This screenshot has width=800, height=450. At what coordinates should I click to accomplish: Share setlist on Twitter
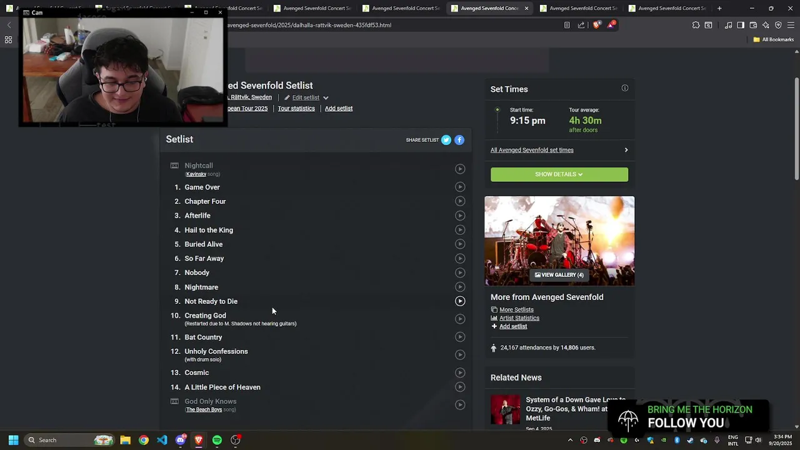point(446,140)
